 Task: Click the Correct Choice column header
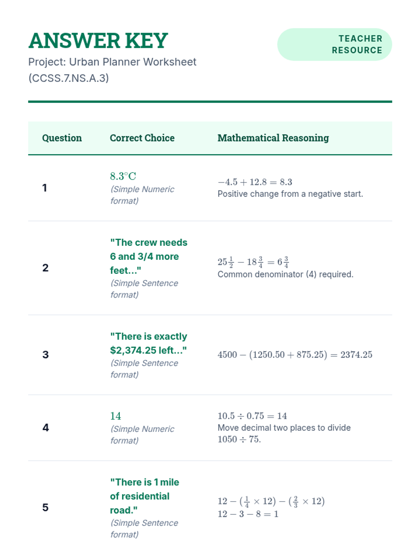(x=142, y=138)
